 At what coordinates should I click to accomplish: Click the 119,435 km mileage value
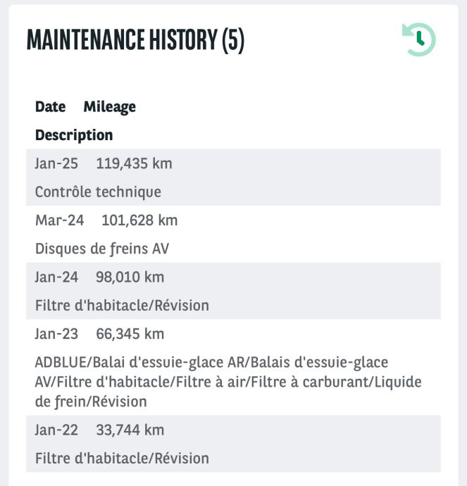(133, 163)
